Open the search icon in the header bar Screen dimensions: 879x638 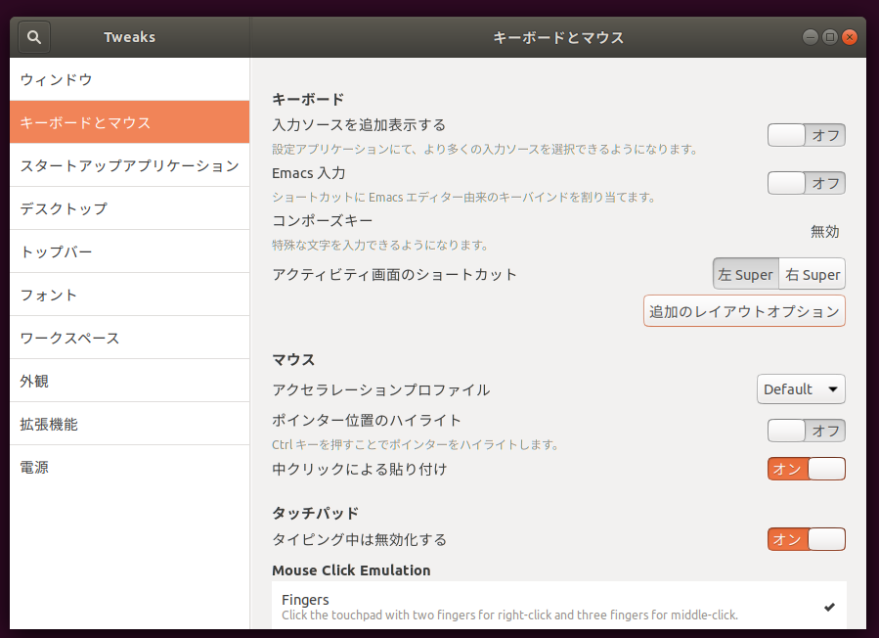pos(33,36)
